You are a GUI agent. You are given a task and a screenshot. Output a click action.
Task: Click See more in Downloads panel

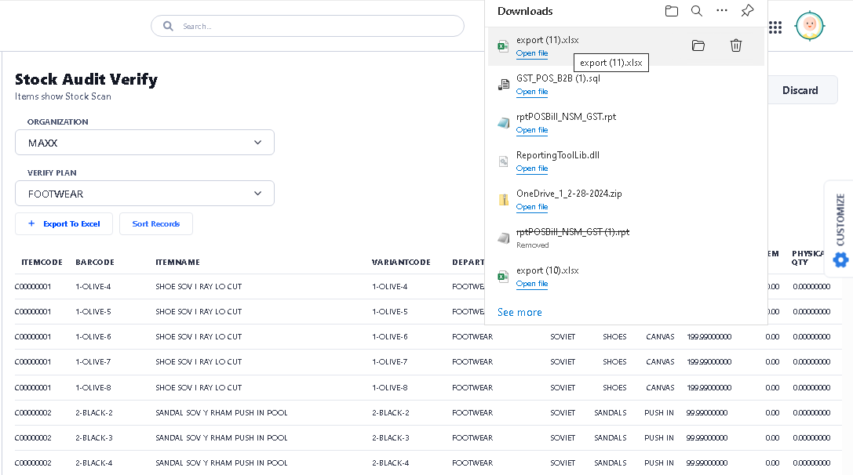click(519, 312)
